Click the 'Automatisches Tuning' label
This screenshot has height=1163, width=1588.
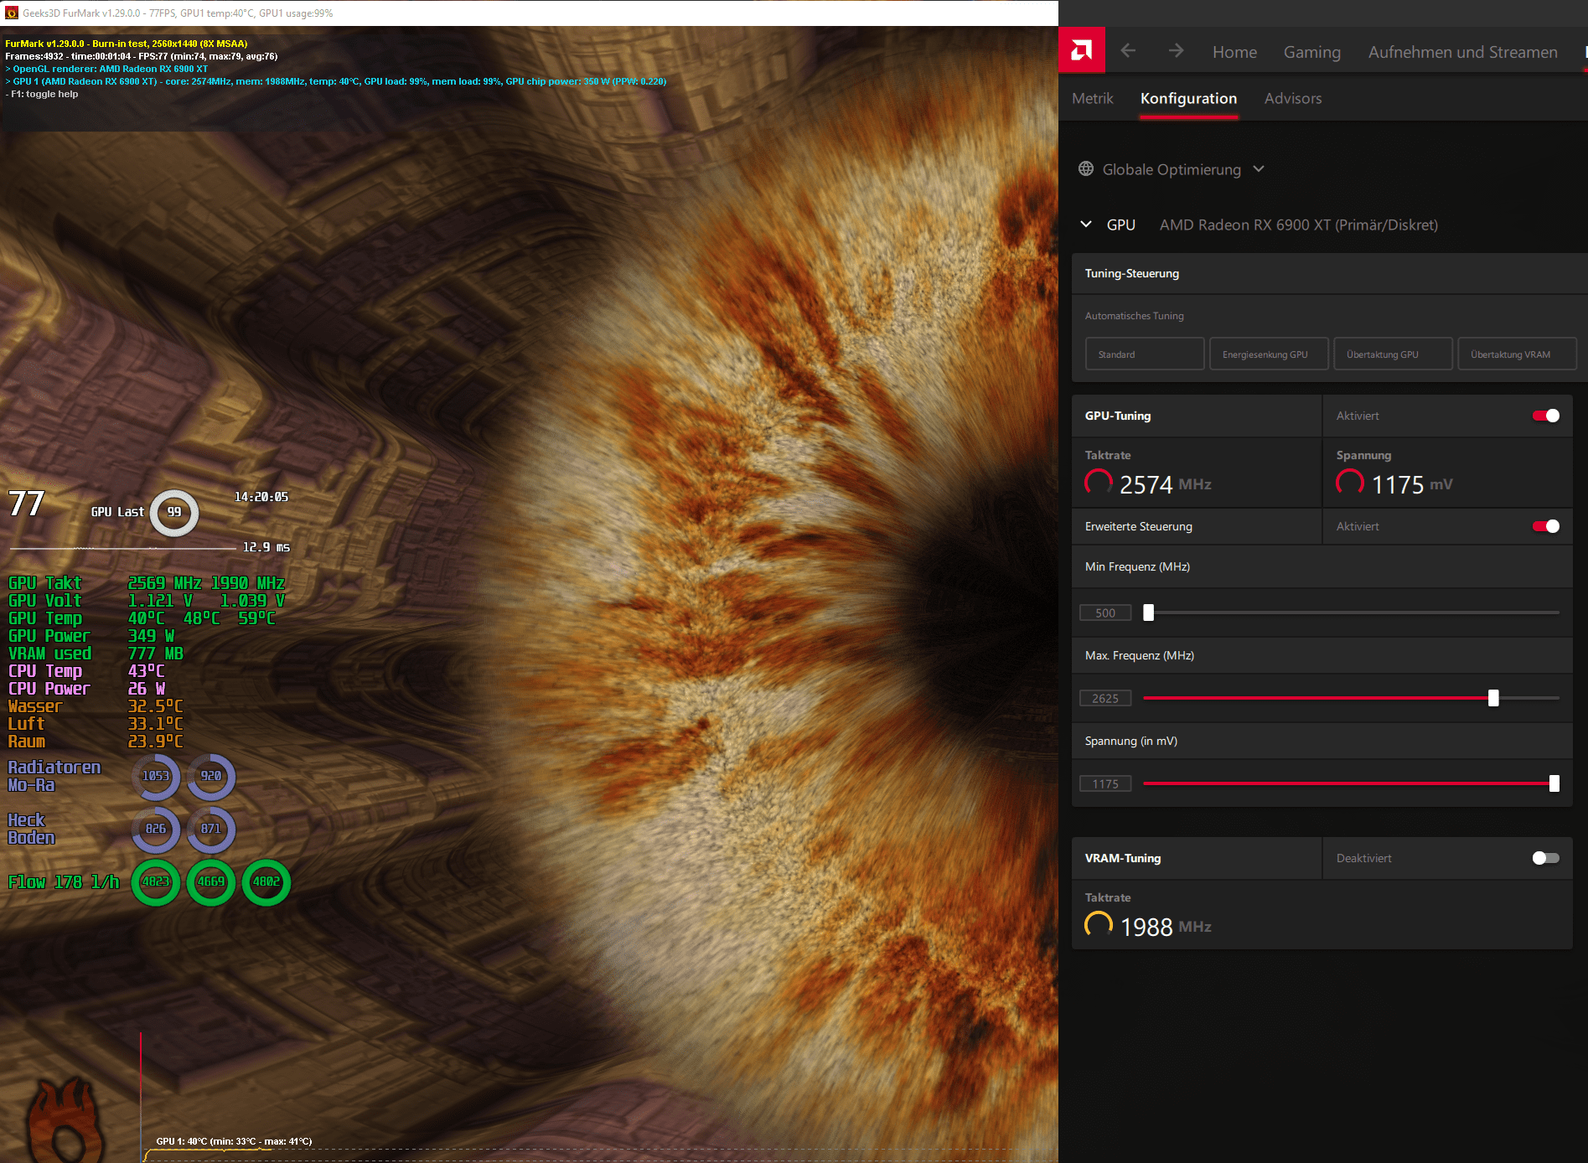click(1135, 316)
